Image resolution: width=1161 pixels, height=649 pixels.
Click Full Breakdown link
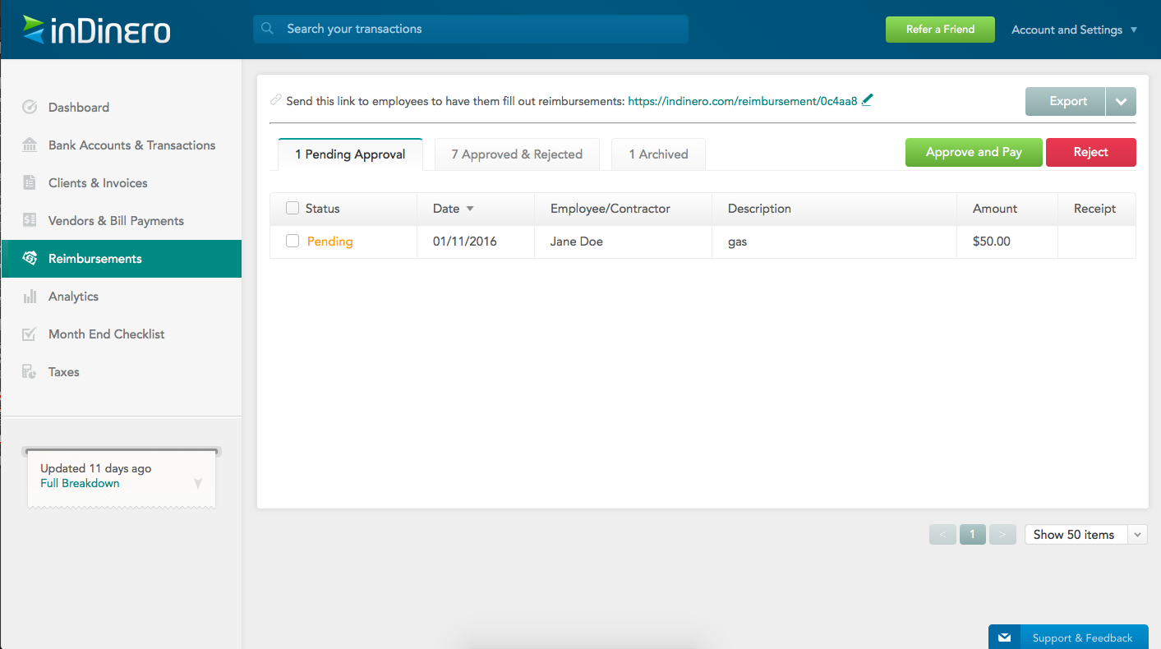point(80,483)
